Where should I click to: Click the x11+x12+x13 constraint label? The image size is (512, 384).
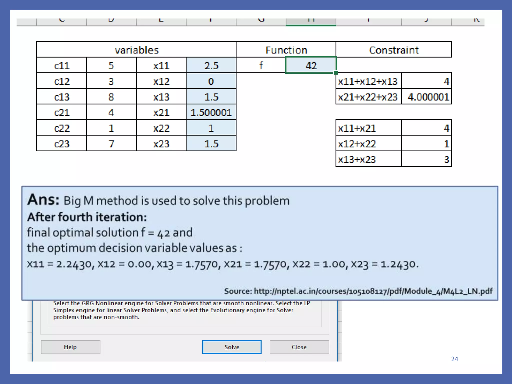click(x=368, y=81)
